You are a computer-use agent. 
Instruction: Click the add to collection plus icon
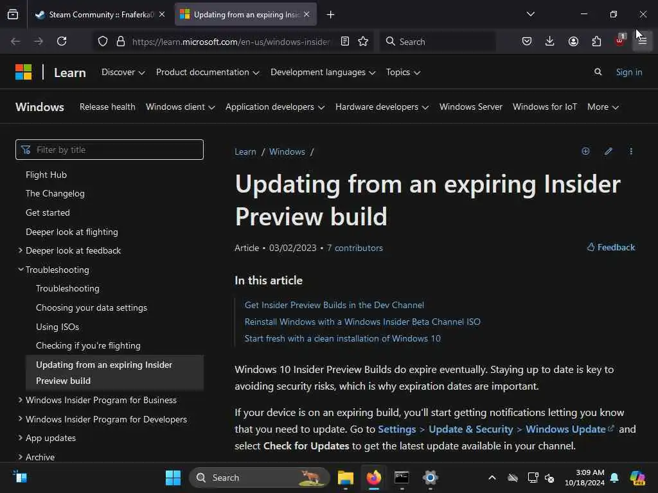pos(585,151)
